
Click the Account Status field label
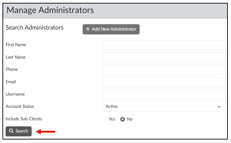point(20,106)
